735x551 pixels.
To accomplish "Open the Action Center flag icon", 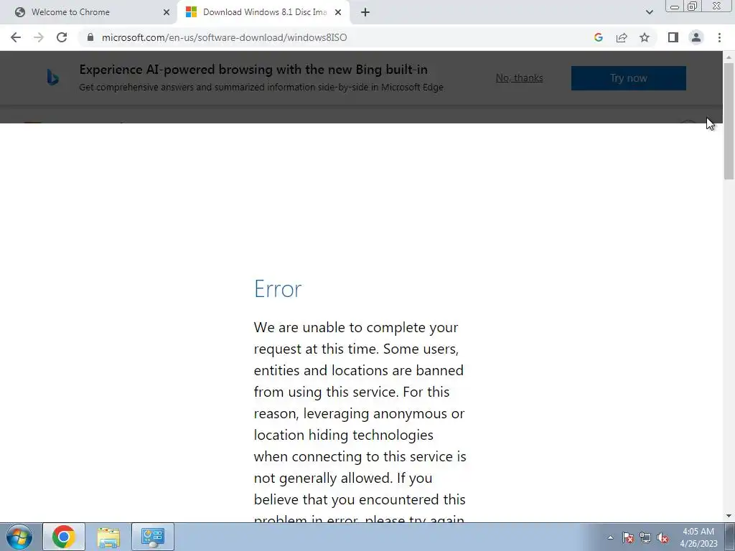I will [628, 537].
